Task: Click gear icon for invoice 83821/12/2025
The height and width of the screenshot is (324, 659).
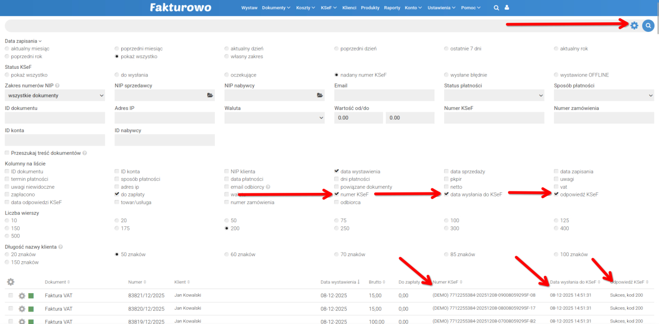Action: click(x=22, y=296)
